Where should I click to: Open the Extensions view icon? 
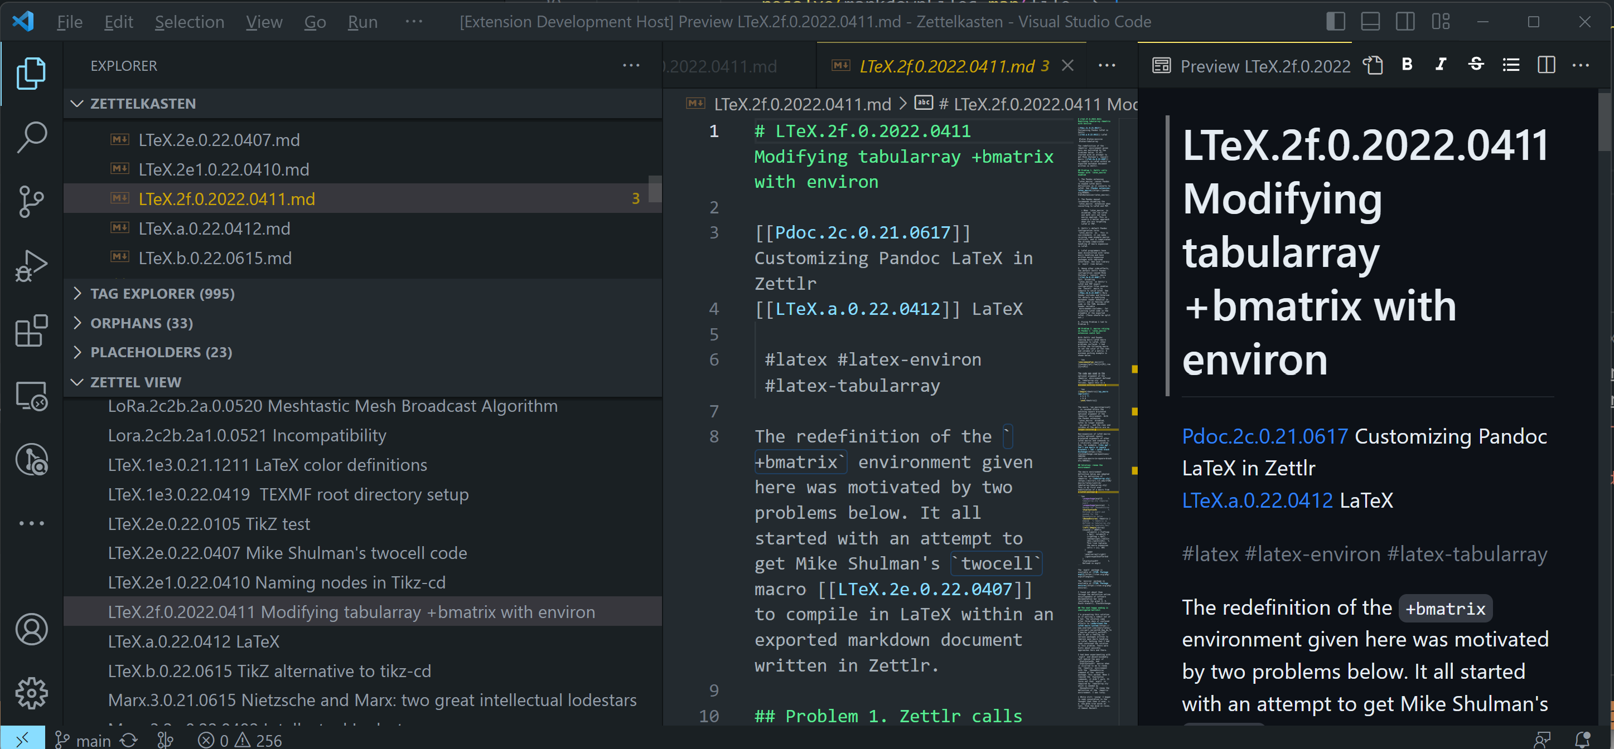[31, 330]
